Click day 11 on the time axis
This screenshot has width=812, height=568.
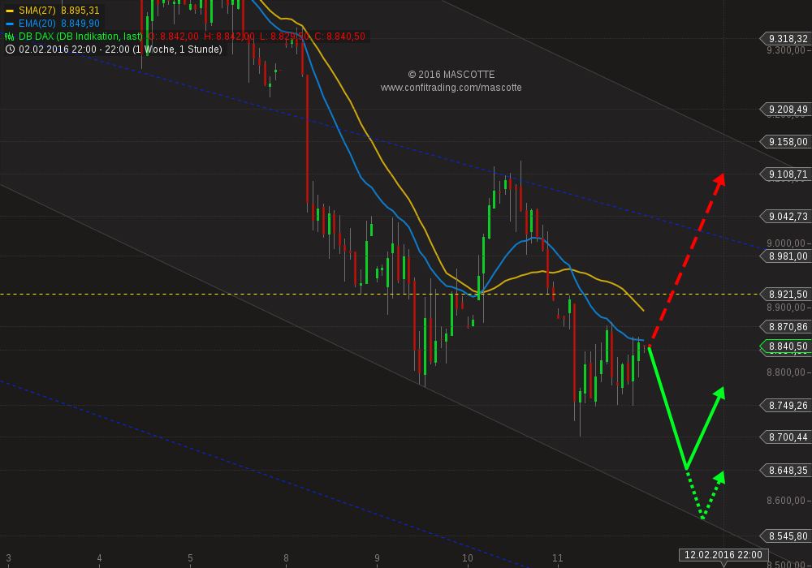557,558
